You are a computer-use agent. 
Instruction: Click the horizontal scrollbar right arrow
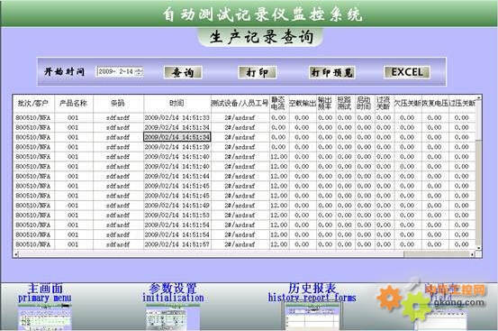pos(472,254)
